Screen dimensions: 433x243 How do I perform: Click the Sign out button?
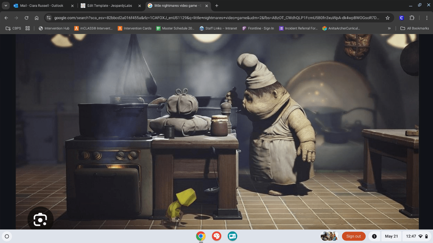[353, 236]
